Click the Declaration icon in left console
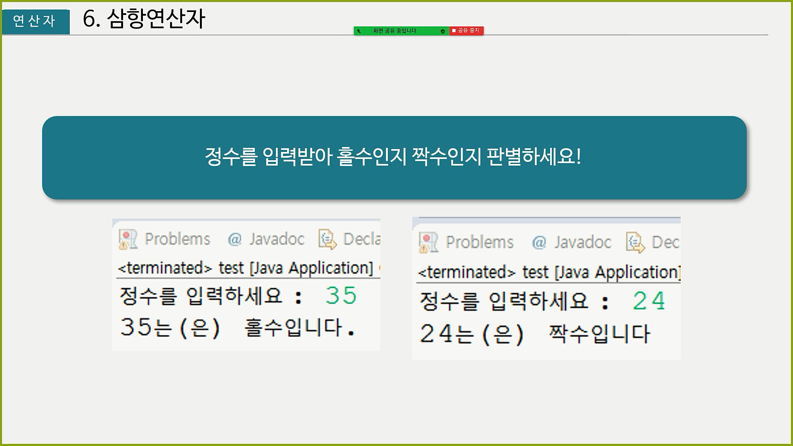 [327, 240]
